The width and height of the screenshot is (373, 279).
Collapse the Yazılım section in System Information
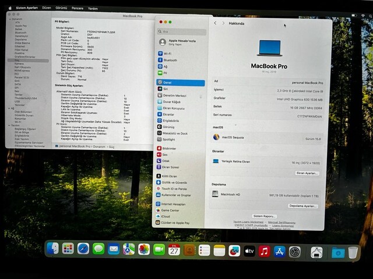(x=9, y=126)
